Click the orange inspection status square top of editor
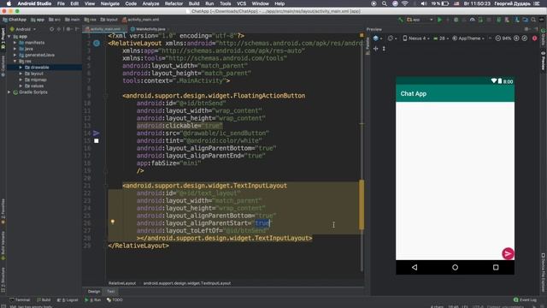 (362, 36)
